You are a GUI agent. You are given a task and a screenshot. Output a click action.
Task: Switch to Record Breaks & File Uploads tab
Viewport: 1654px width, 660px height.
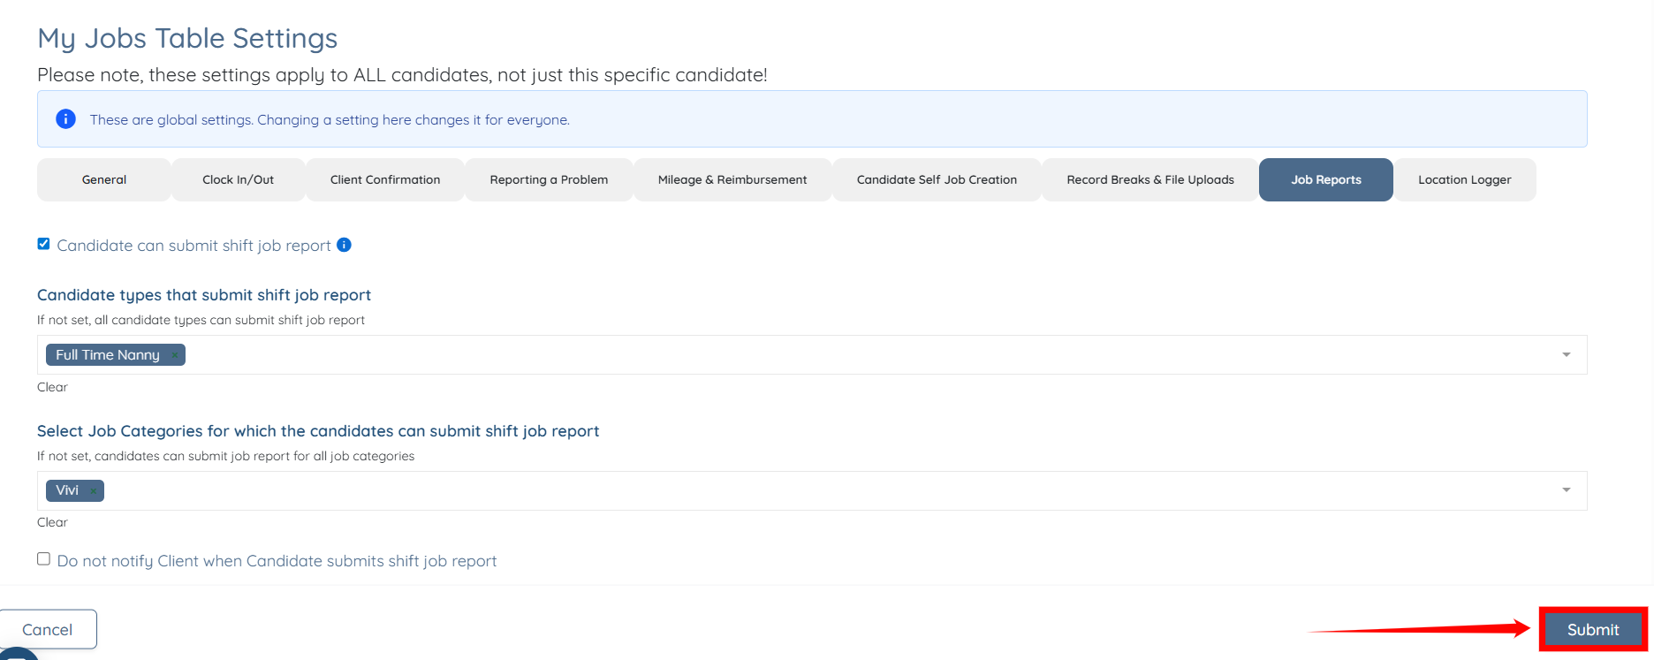tap(1150, 180)
